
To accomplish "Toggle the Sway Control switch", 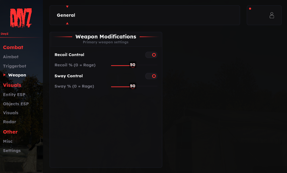I will click(x=151, y=76).
